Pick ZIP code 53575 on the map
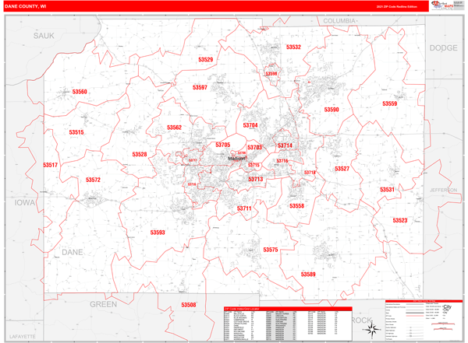This screenshot has width=468, height=343. tap(270, 250)
